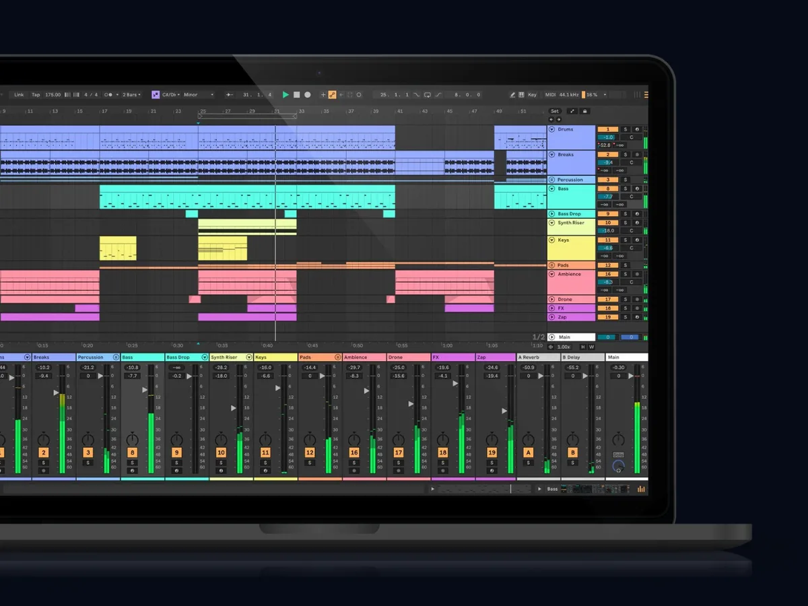Viewport: 808px width, 606px height.
Task: Toggle the orange Automation Arm icon
Action: (x=332, y=95)
